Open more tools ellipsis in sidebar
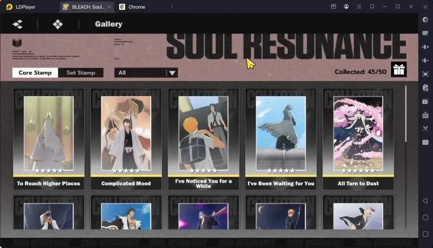The width and height of the screenshot is (433, 248). point(425,142)
